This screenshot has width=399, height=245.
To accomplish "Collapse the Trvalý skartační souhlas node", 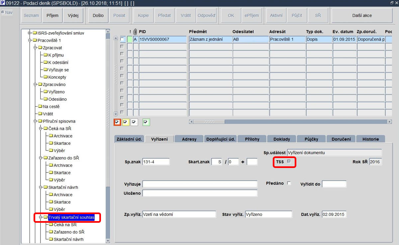I will pyautogui.click(x=40, y=217).
